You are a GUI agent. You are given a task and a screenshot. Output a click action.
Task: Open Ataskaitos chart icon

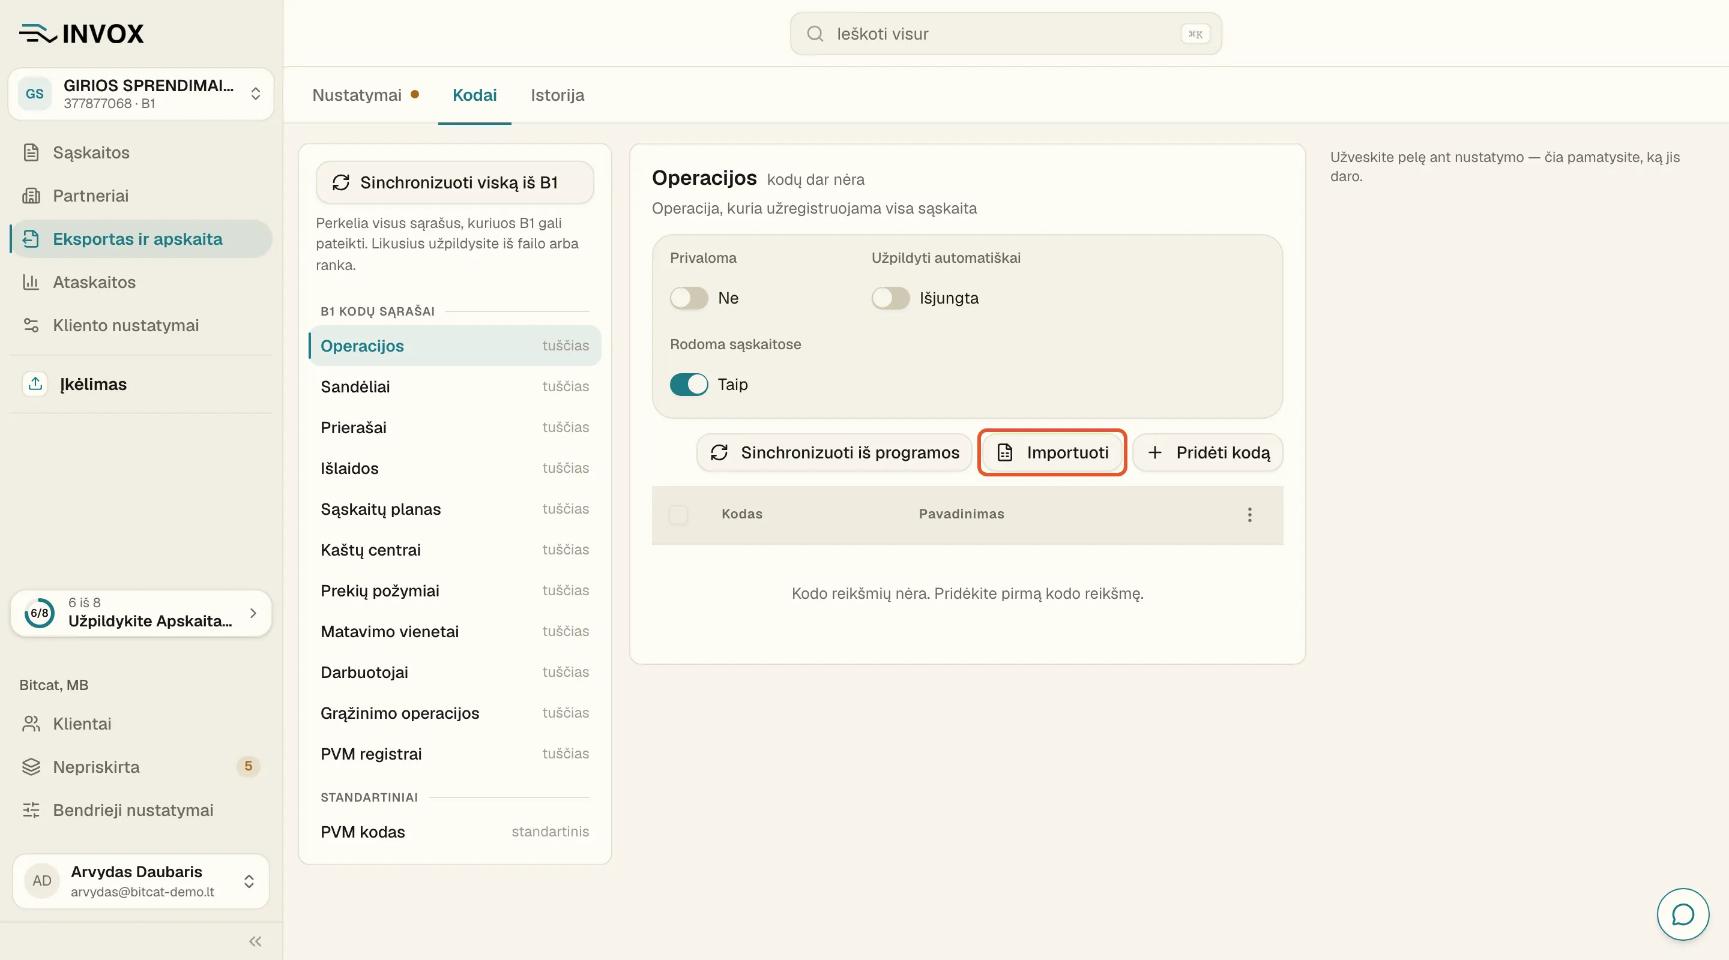pyautogui.click(x=31, y=282)
